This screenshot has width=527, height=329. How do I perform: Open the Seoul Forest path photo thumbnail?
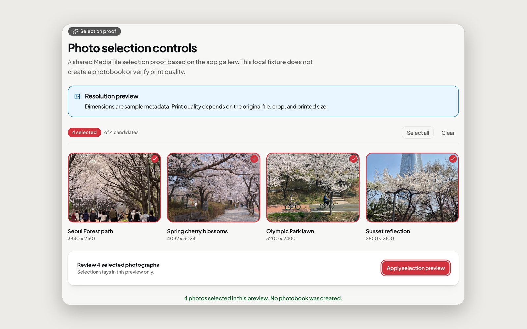[114, 188]
